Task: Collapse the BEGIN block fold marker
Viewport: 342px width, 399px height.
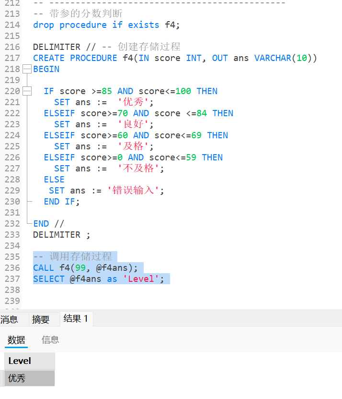Action: (x=27, y=69)
